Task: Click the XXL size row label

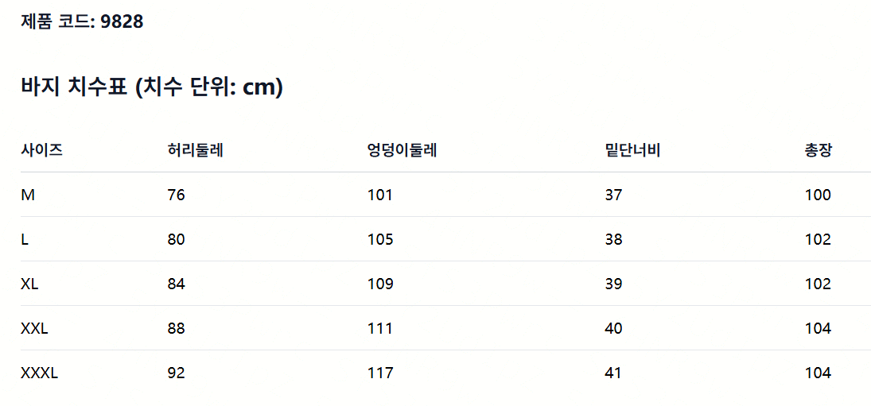Action: coord(34,328)
